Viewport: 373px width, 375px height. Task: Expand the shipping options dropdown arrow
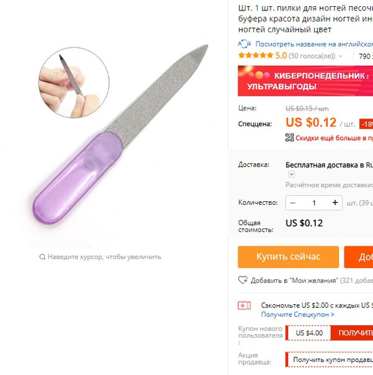pos(292,174)
